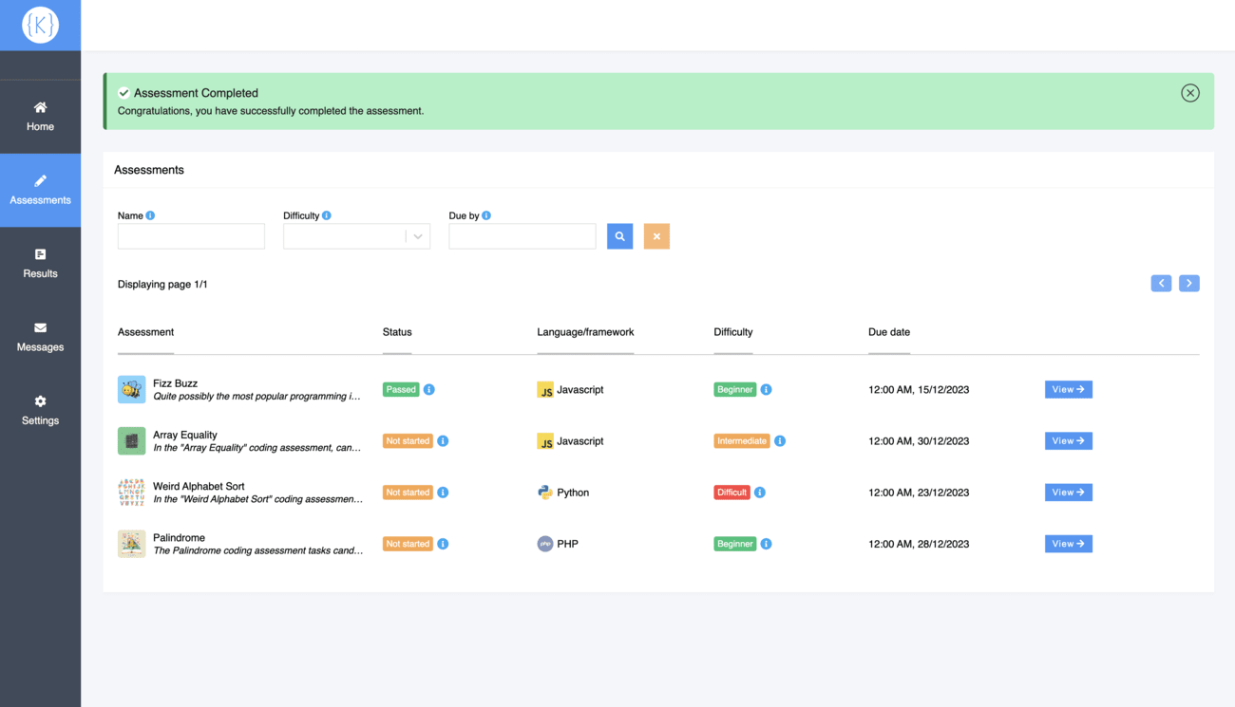
Task: Sort by the Difficulty column header
Action: pyautogui.click(x=732, y=332)
